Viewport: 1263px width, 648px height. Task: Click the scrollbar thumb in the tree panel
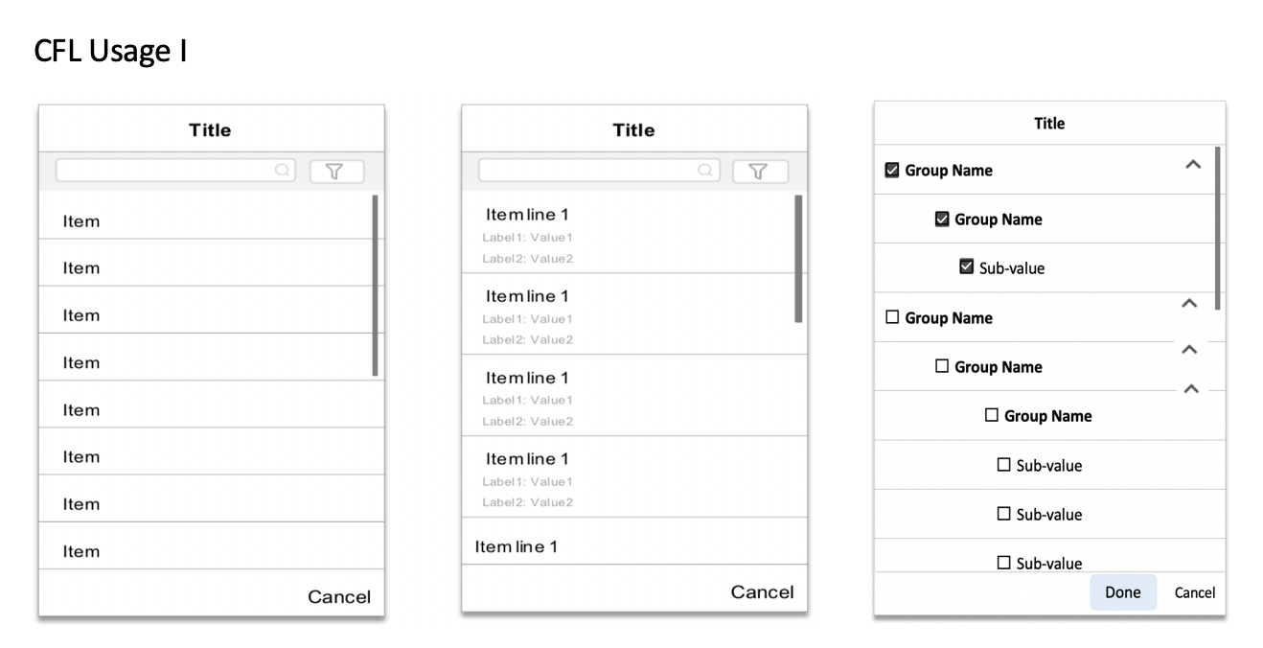pos(1217,228)
